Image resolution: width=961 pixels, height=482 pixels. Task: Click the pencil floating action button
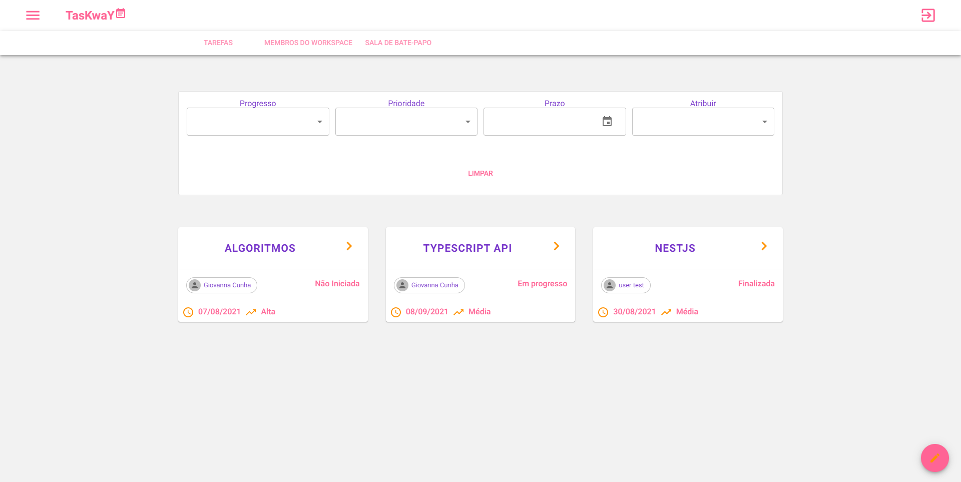(935, 458)
